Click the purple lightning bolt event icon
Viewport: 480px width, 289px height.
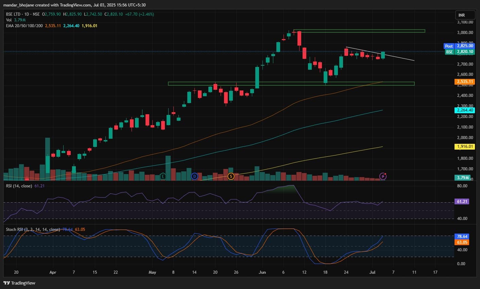(x=383, y=176)
